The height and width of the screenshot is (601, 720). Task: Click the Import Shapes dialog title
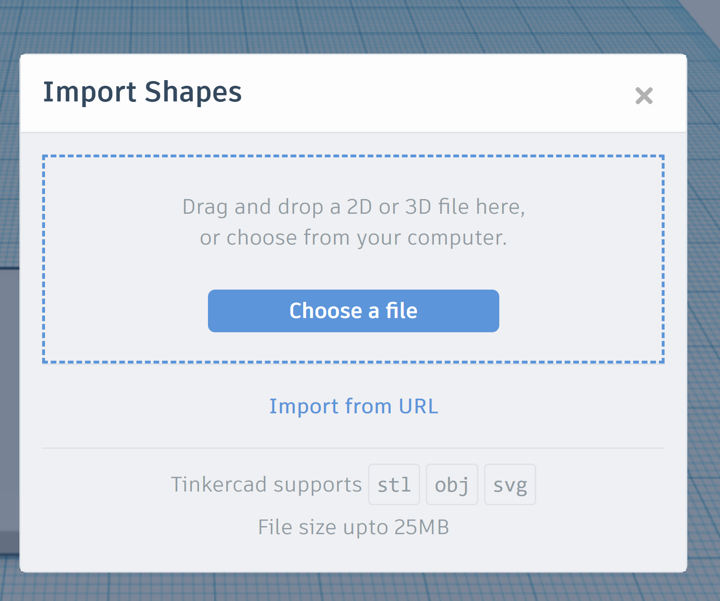tap(142, 92)
